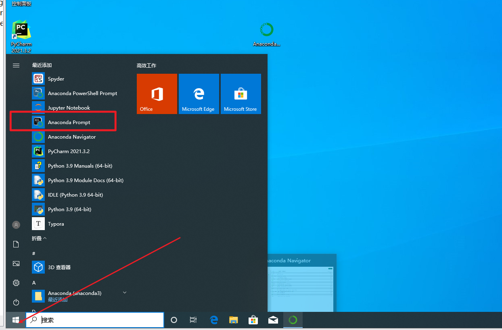Launch Anaconda Prompt in Start menu
Viewport: 502px width, 330px height.
click(x=79, y=122)
